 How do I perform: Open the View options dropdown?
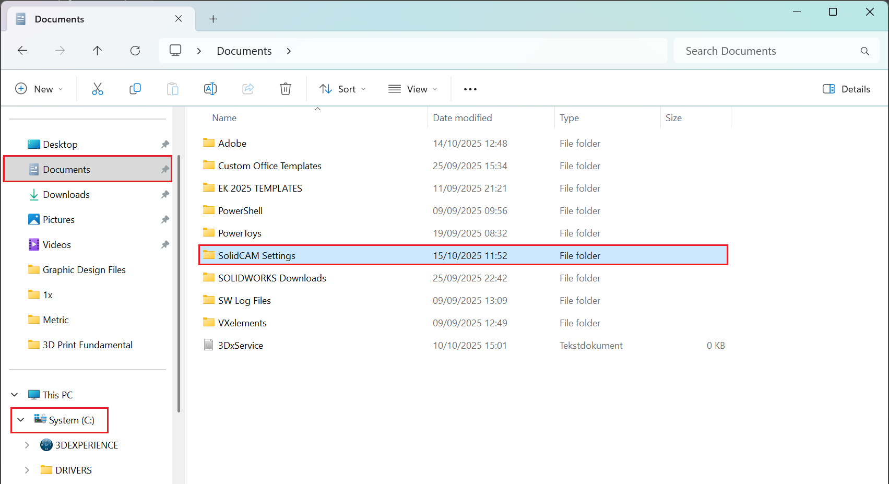(x=413, y=89)
